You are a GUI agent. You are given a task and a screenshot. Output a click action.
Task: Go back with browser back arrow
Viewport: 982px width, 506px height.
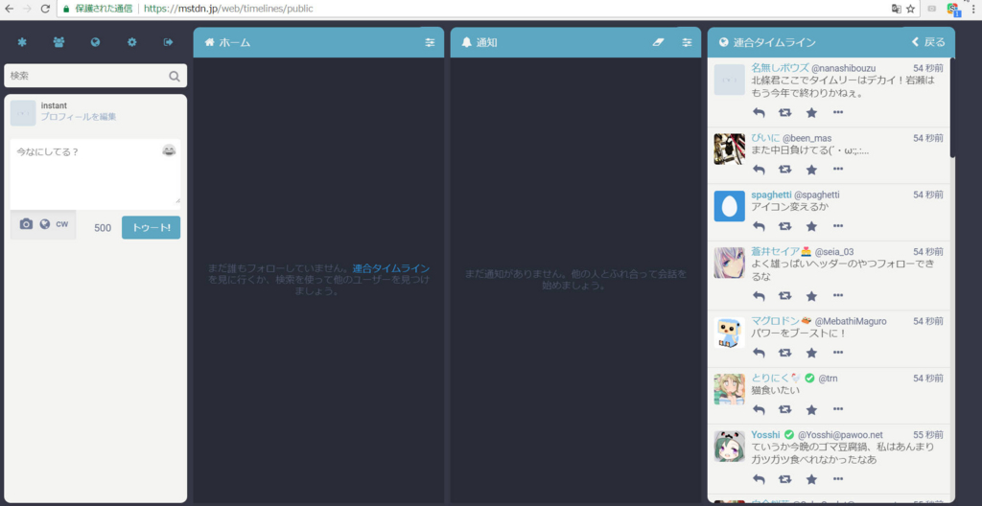(9, 9)
